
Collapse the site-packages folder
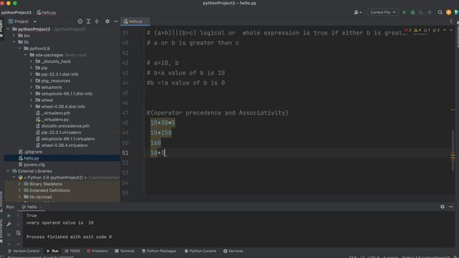click(26, 55)
